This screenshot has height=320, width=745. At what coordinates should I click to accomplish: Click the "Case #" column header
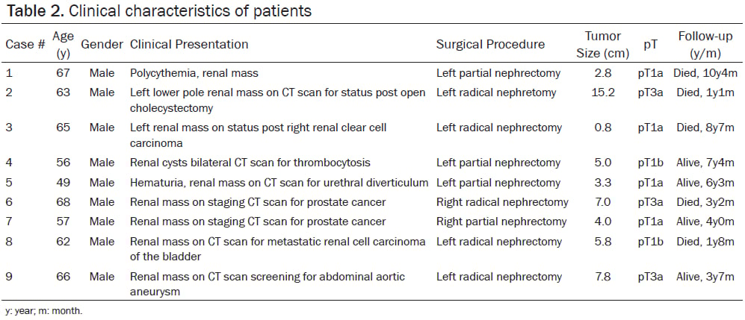point(25,45)
